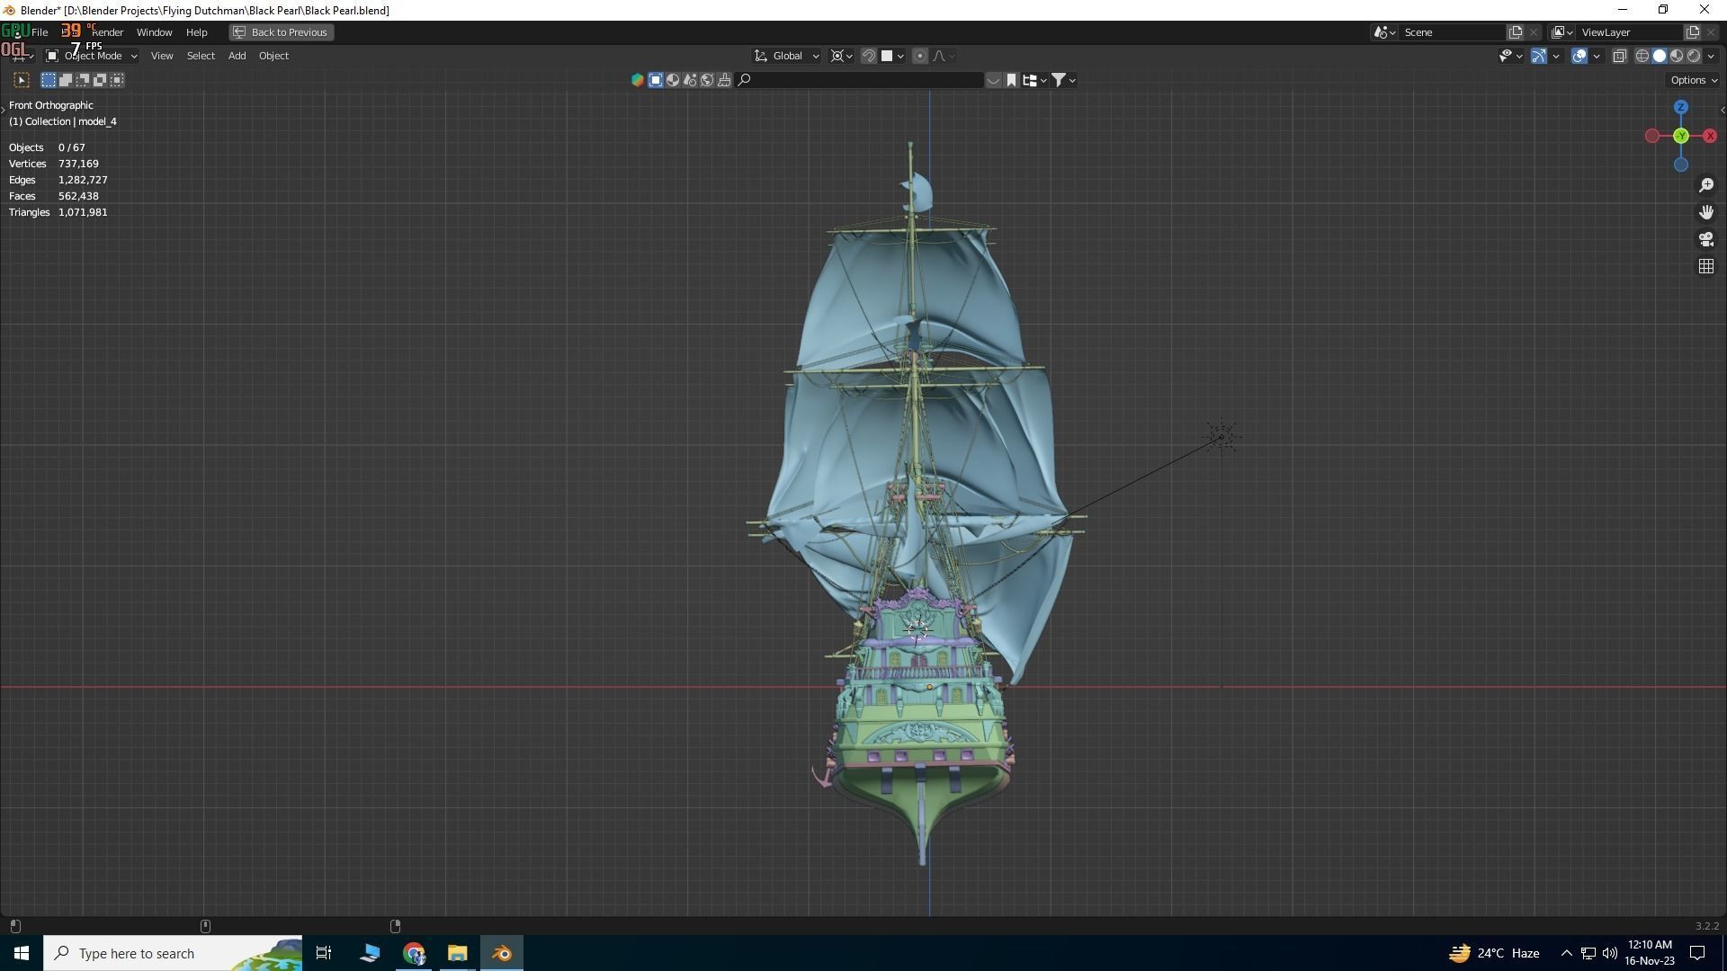
Task: Open the Object Mode dropdown
Action: click(92, 56)
